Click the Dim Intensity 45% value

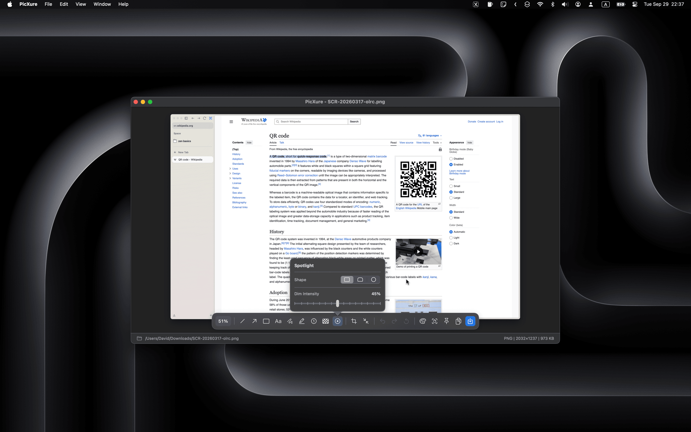(x=376, y=294)
